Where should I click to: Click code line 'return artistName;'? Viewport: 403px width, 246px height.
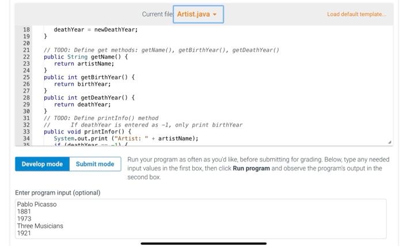coord(84,63)
